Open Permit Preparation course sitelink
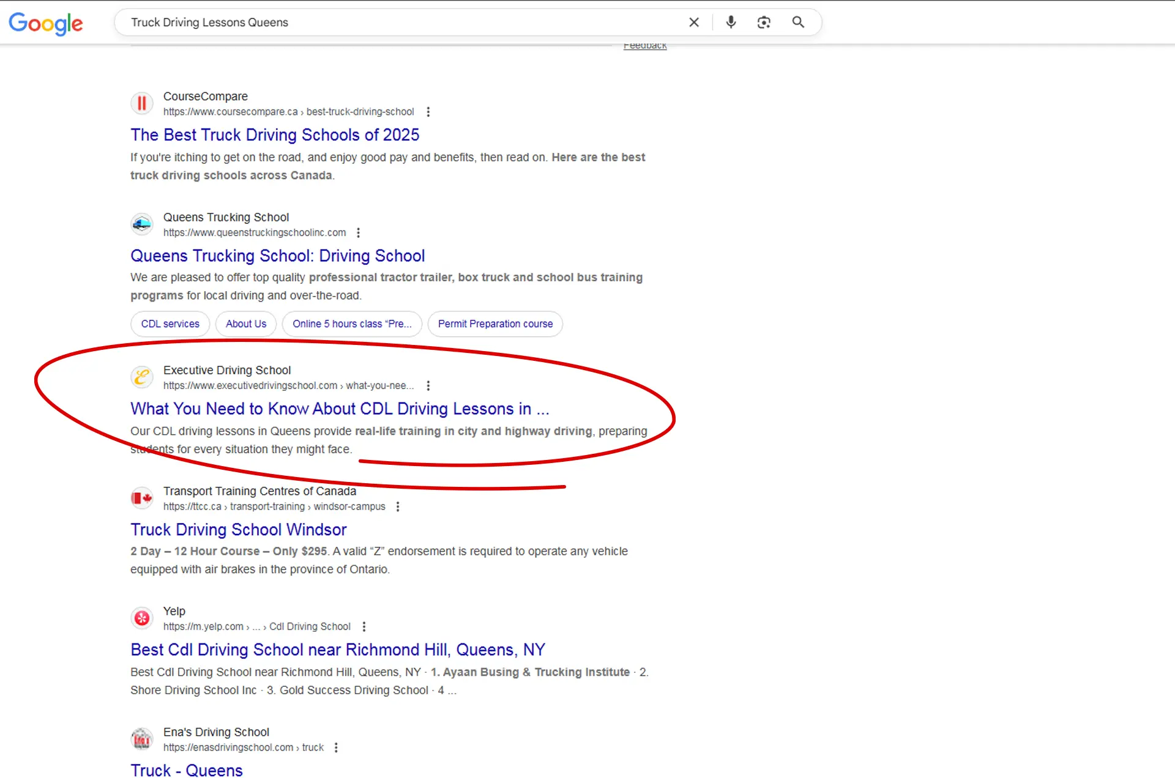The image size is (1175, 778). 495,324
